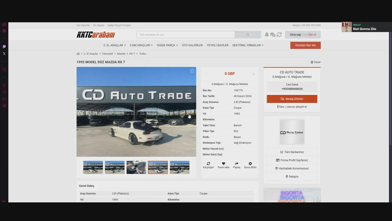Viewport: 392px width, 221px height.
Task: Select the highlighted fourth photo thumbnail
Action: coord(158,167)
